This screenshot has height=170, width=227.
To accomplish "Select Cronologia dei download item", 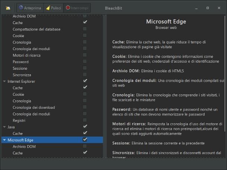I will pyautogui.click(x=34, y=108).
